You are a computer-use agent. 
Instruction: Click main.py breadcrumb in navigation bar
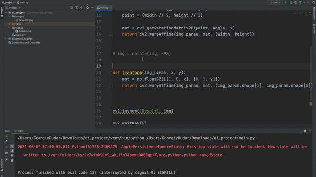pyautogui.click(x=23, y=2)
